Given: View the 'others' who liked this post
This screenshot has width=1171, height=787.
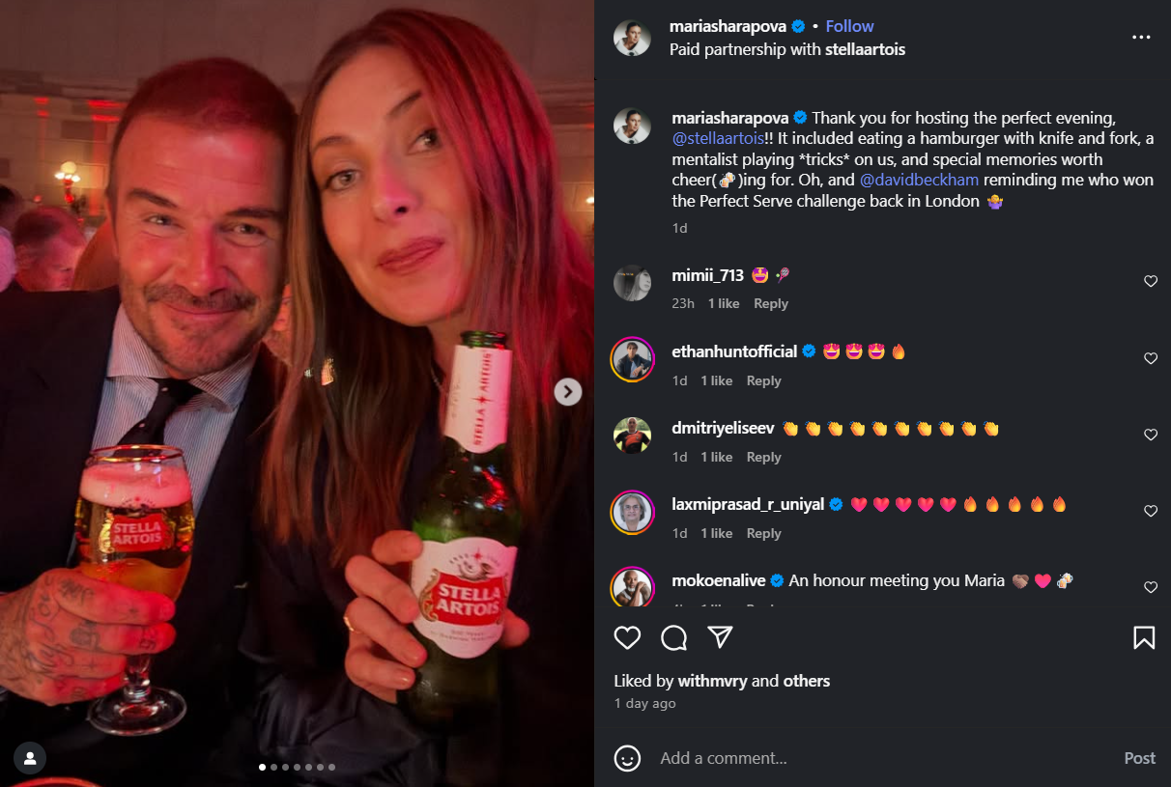Looking at the screenshot, I should 806,681.
